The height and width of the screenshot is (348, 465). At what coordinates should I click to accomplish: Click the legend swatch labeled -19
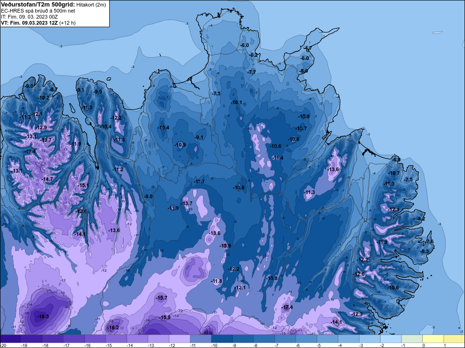click(32, 339)
